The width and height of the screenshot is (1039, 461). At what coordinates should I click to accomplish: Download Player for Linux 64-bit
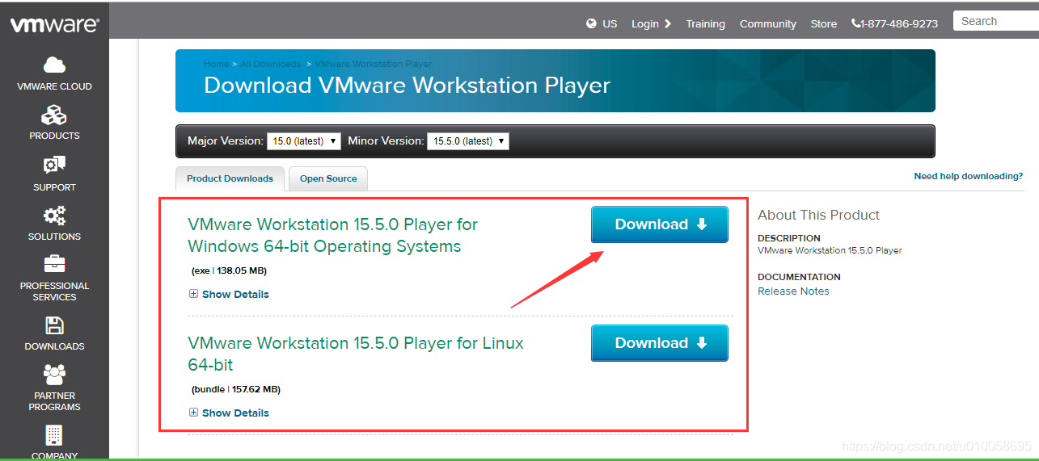pos(660,343)
